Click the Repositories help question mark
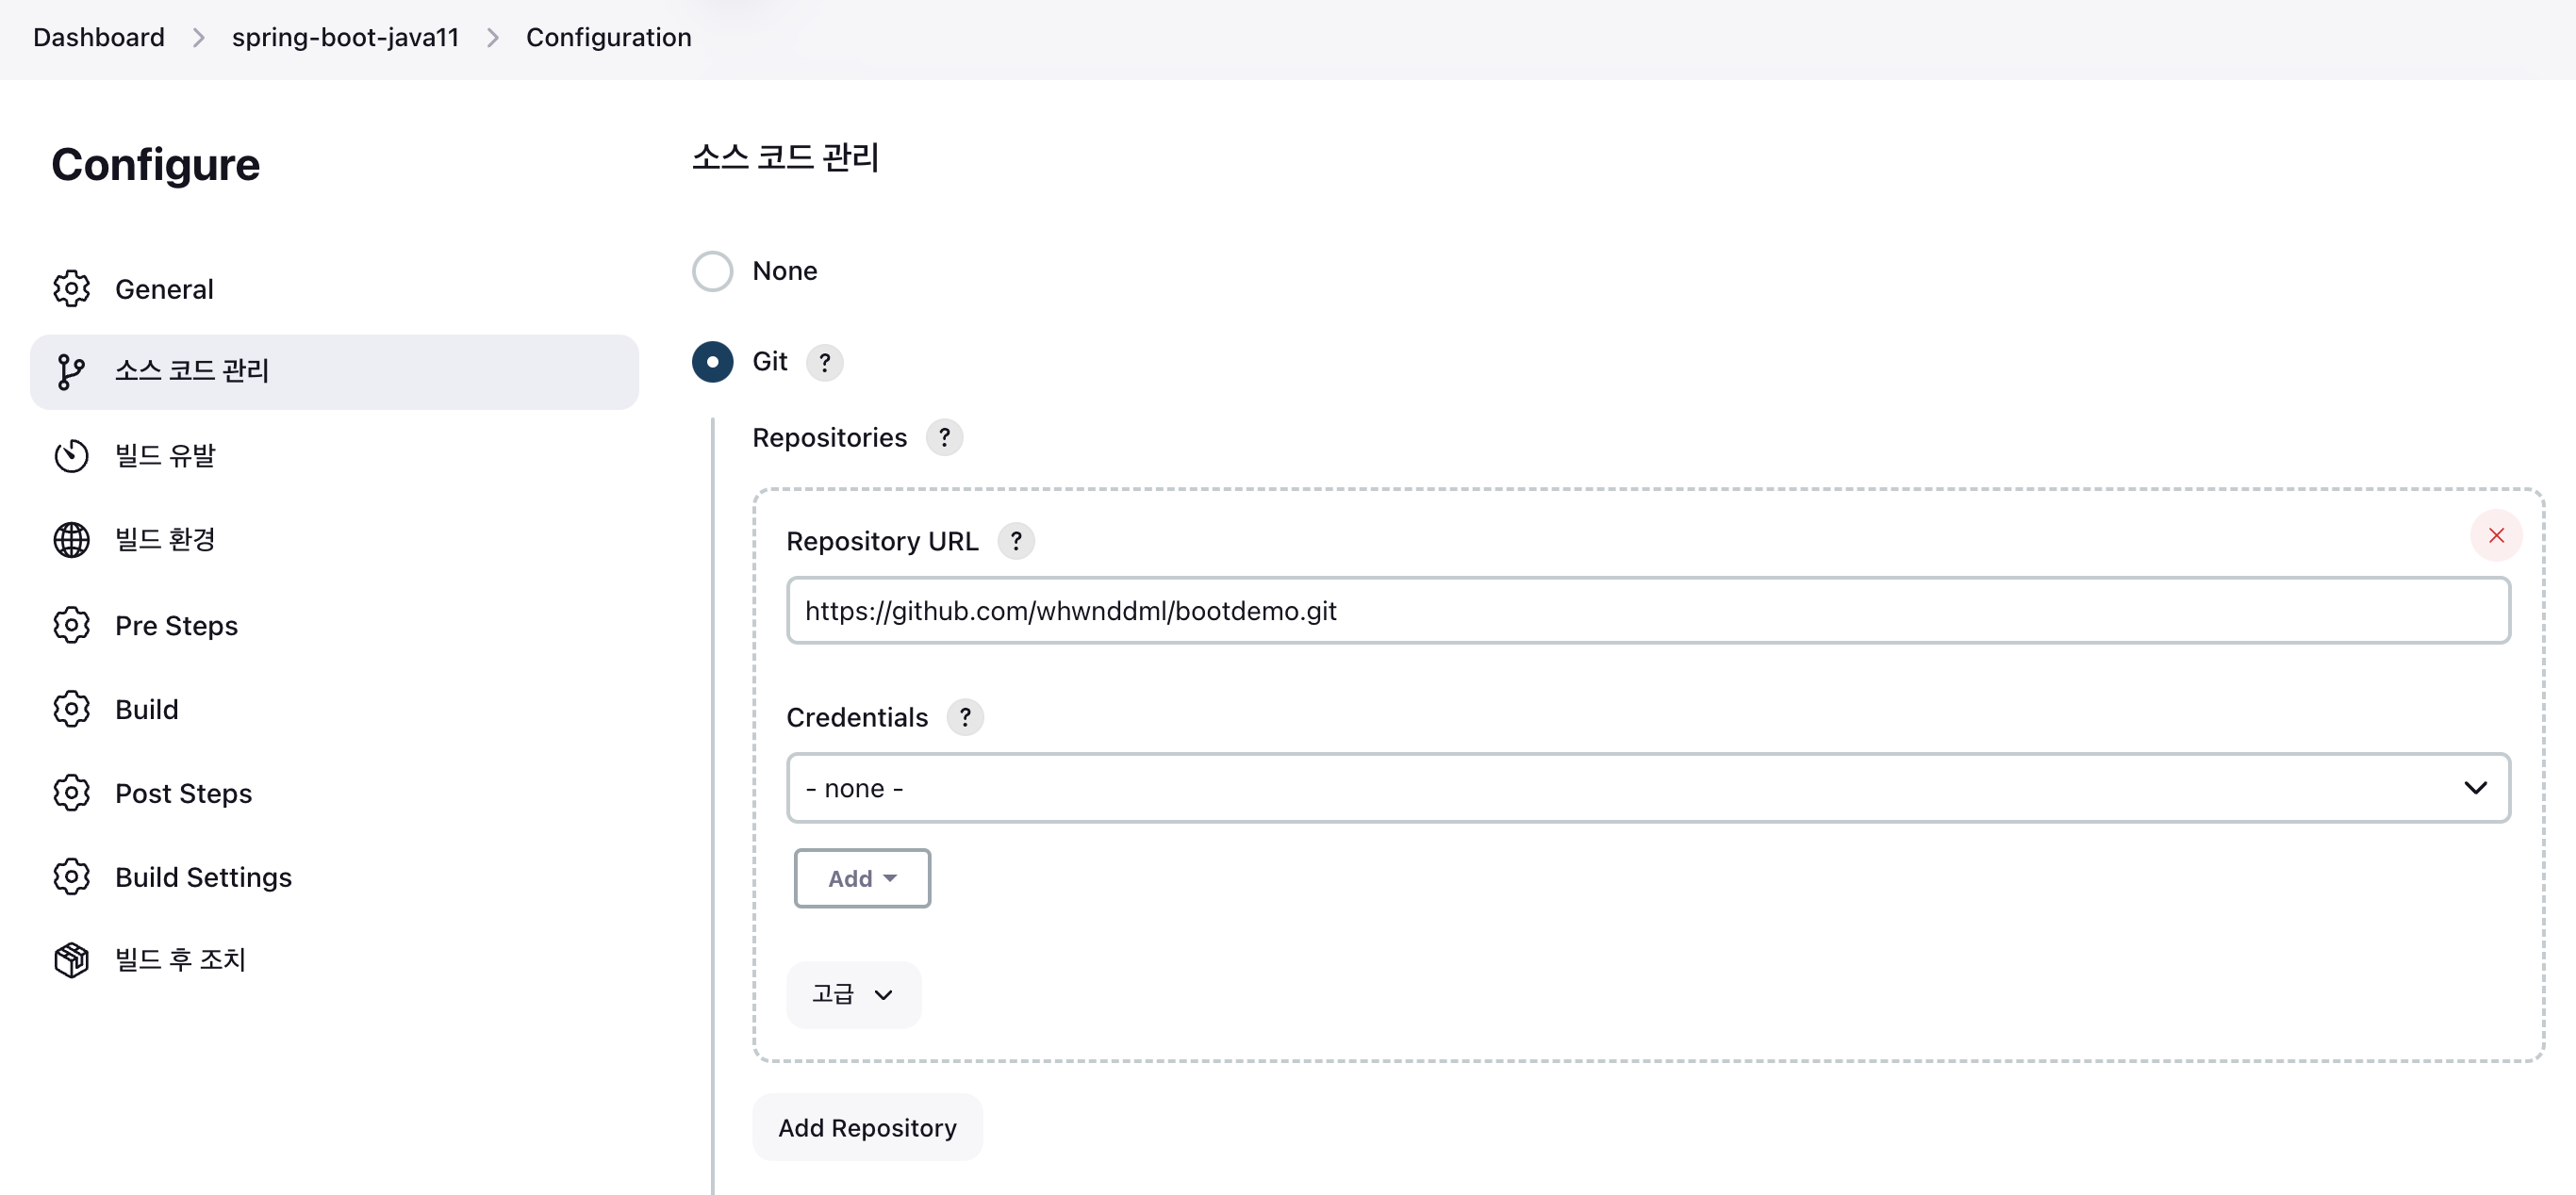Image resolution: width=2576 pixels, height=1195 pixels. point(943,437)
